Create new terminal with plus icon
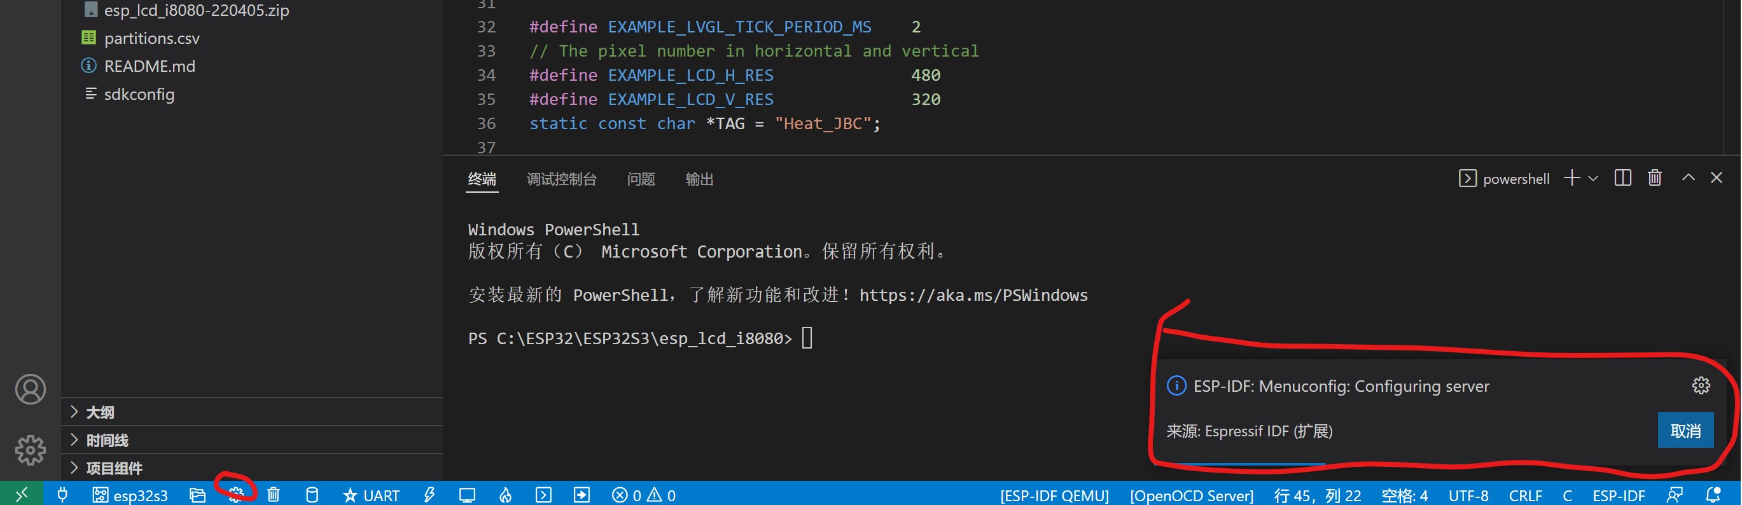The height and width of the screenshot is (505, 1742). coord(1571,178)
